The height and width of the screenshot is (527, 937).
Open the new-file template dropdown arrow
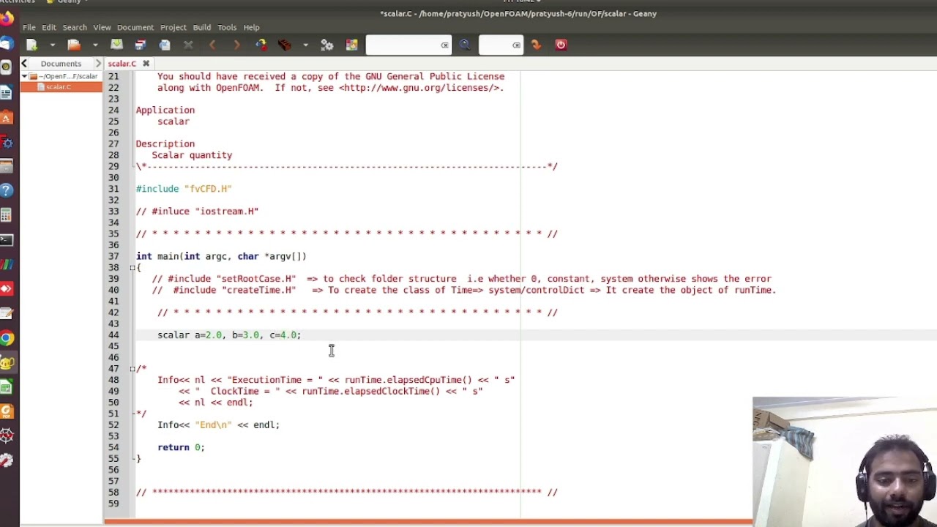click(x=52, y=45)
